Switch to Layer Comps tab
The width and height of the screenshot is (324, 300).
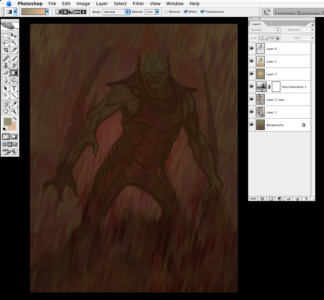click(x=310, y=13)
